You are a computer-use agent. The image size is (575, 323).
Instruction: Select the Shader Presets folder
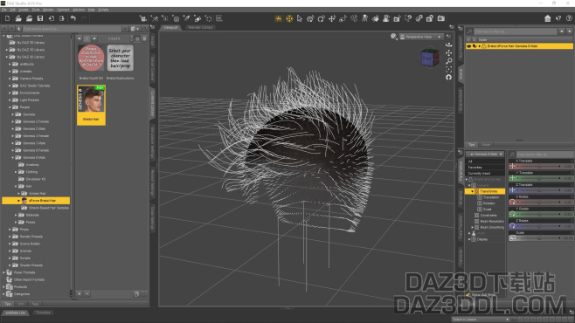point(31,265)
